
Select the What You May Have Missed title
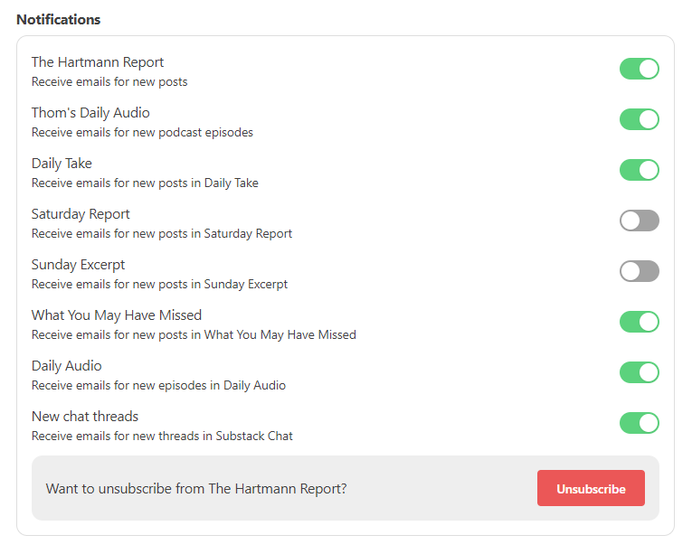coord(117,315)
